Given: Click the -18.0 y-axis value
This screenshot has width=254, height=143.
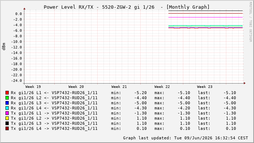Looking at the screenshot, I should [16, 64].
